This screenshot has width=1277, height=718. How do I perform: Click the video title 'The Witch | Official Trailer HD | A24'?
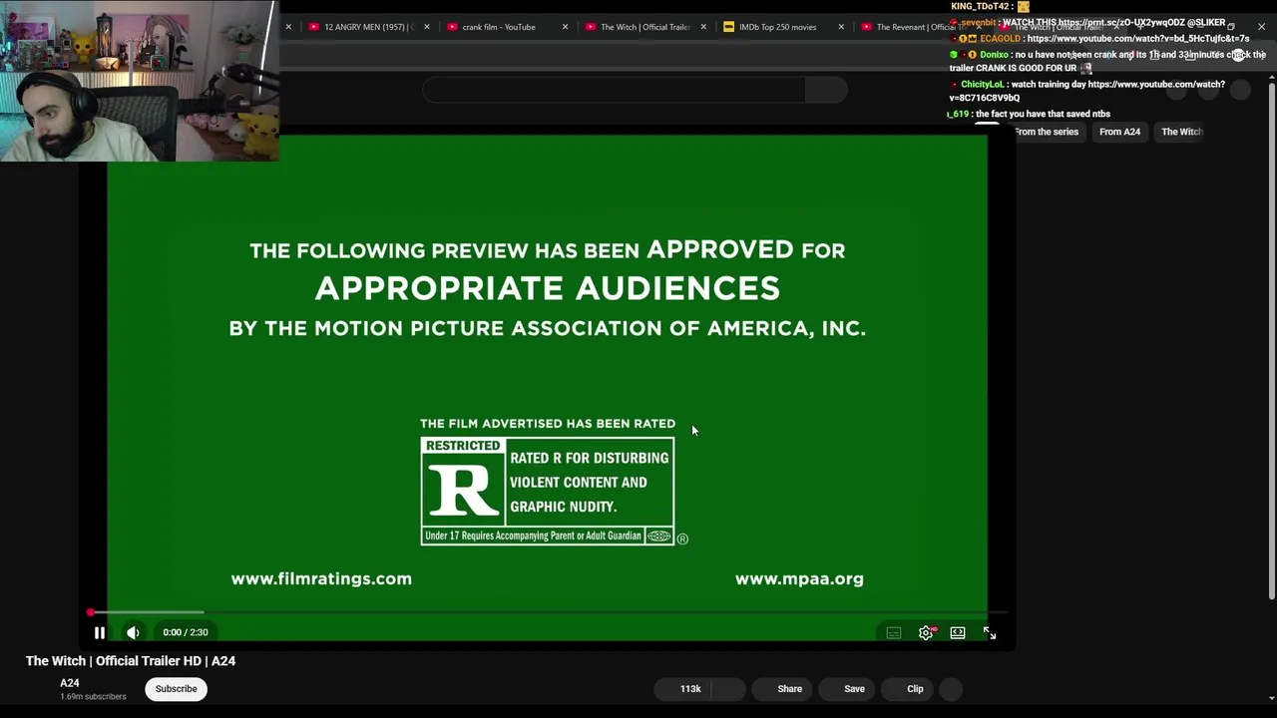coord(131,661)
